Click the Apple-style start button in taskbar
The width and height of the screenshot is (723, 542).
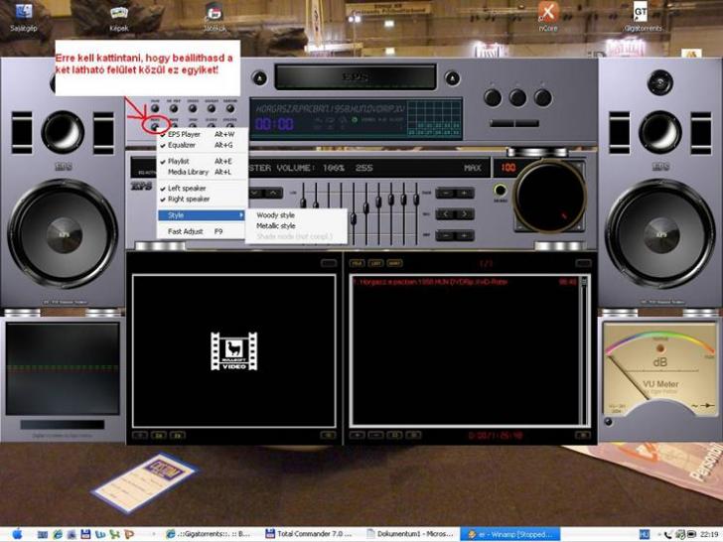click(x=16, y=534)
